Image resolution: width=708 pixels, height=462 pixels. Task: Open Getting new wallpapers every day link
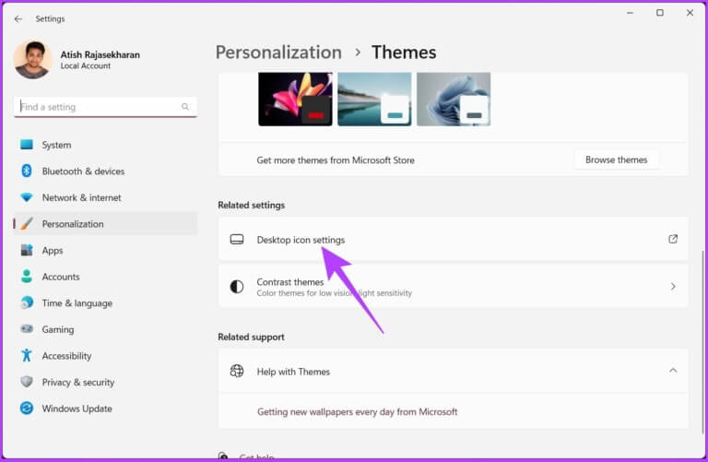point(357,411)
